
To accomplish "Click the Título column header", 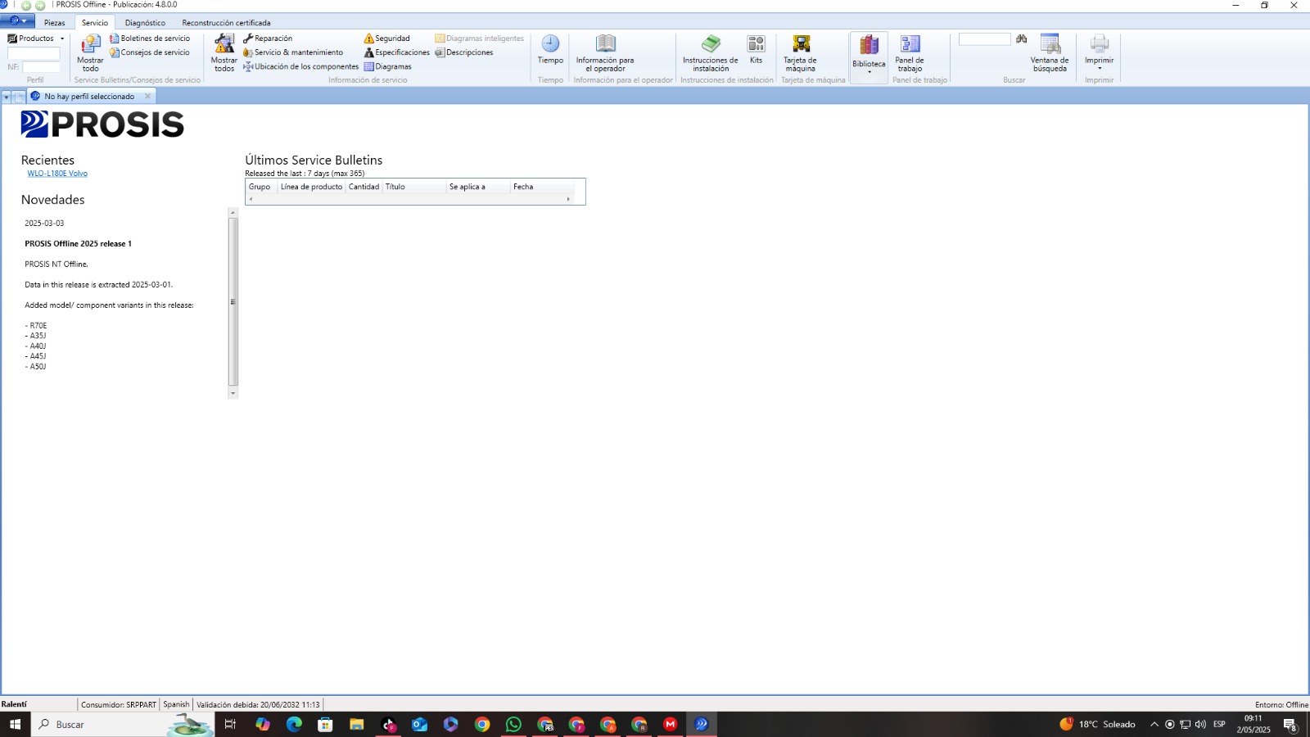I will [x=415, y=187].
